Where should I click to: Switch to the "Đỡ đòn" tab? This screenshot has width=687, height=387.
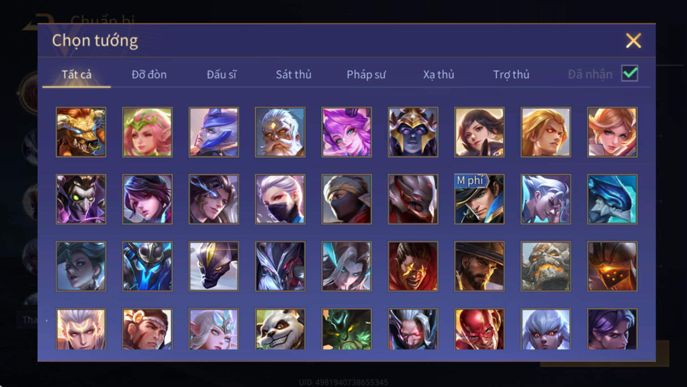click(149, 75)
